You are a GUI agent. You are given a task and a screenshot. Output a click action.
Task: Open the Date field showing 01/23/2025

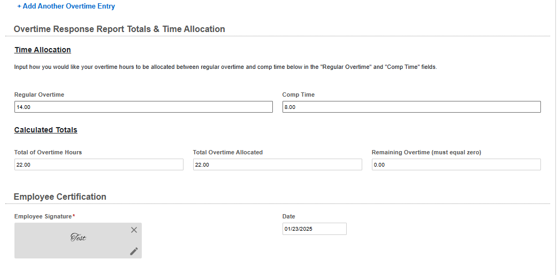(x=314, y=229)
